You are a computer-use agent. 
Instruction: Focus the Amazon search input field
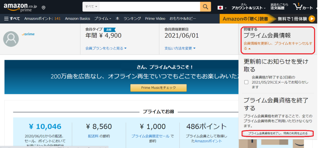click(x=150, y=7)
